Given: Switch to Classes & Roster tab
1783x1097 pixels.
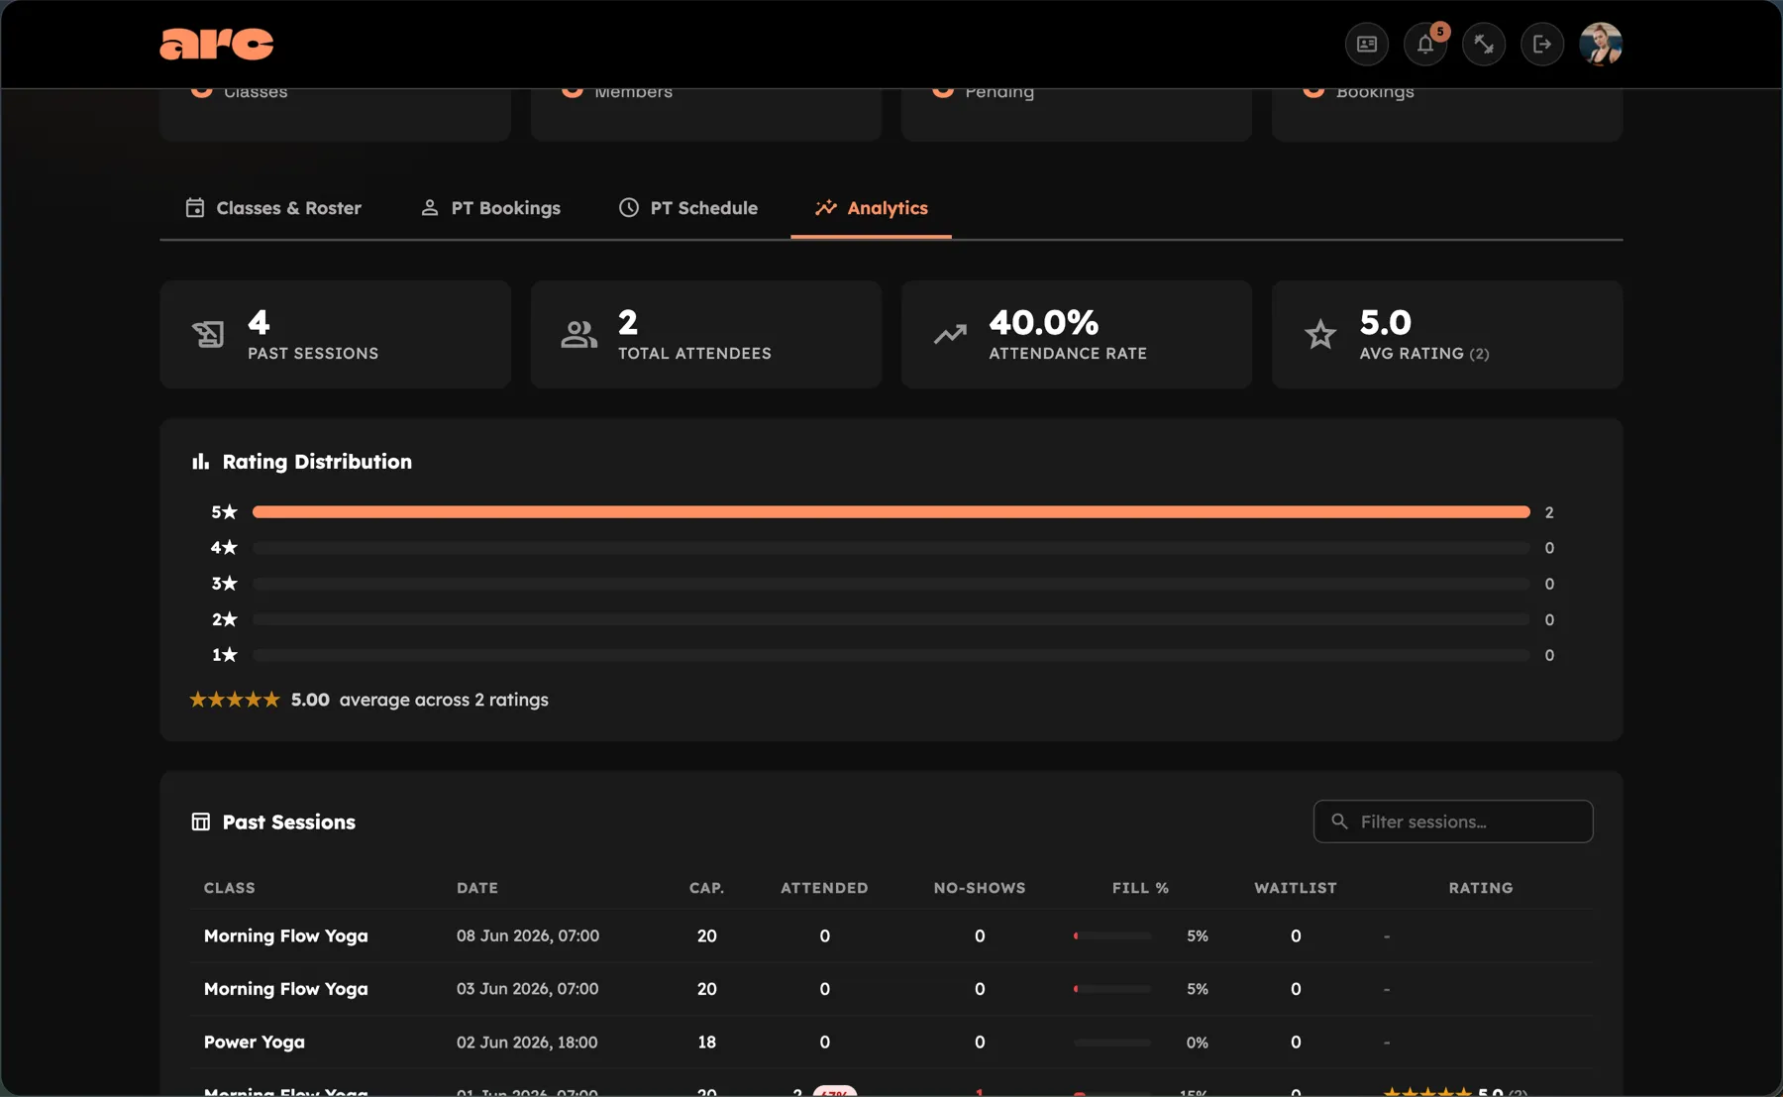Looking at the screenshot, I should click(x=273, y=208).
